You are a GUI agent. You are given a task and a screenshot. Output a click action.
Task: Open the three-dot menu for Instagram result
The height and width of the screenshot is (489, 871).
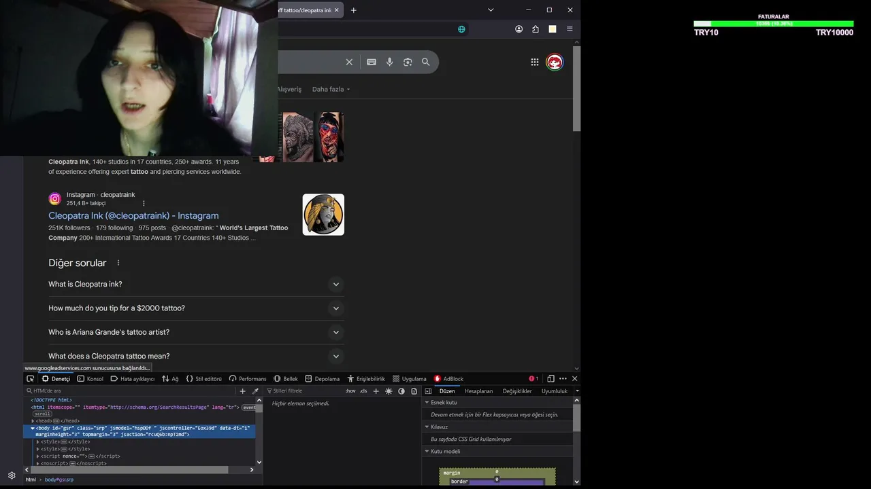pos(144,203)
